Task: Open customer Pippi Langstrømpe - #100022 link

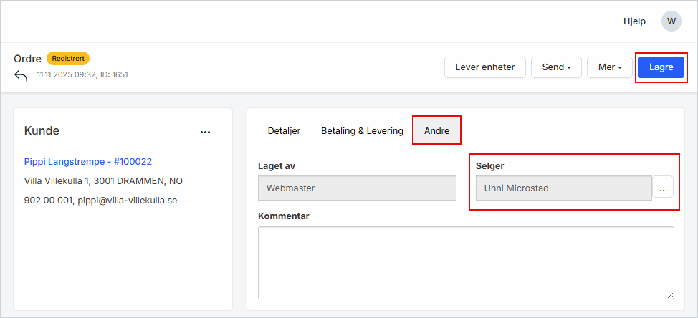Action: [88, 162]
